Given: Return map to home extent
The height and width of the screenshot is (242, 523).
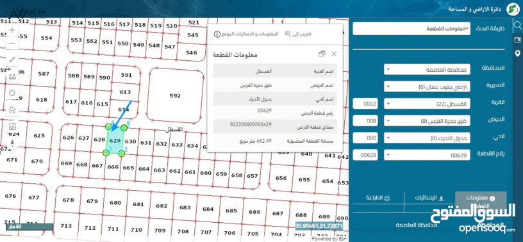Looking at the screenshot, I should pyautogui.click(x=12, y=109).
